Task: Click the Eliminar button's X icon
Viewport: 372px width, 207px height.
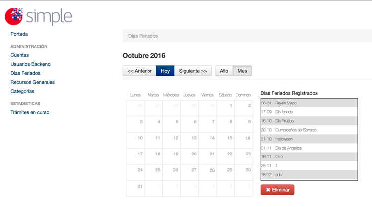Action: pos(268,190)
